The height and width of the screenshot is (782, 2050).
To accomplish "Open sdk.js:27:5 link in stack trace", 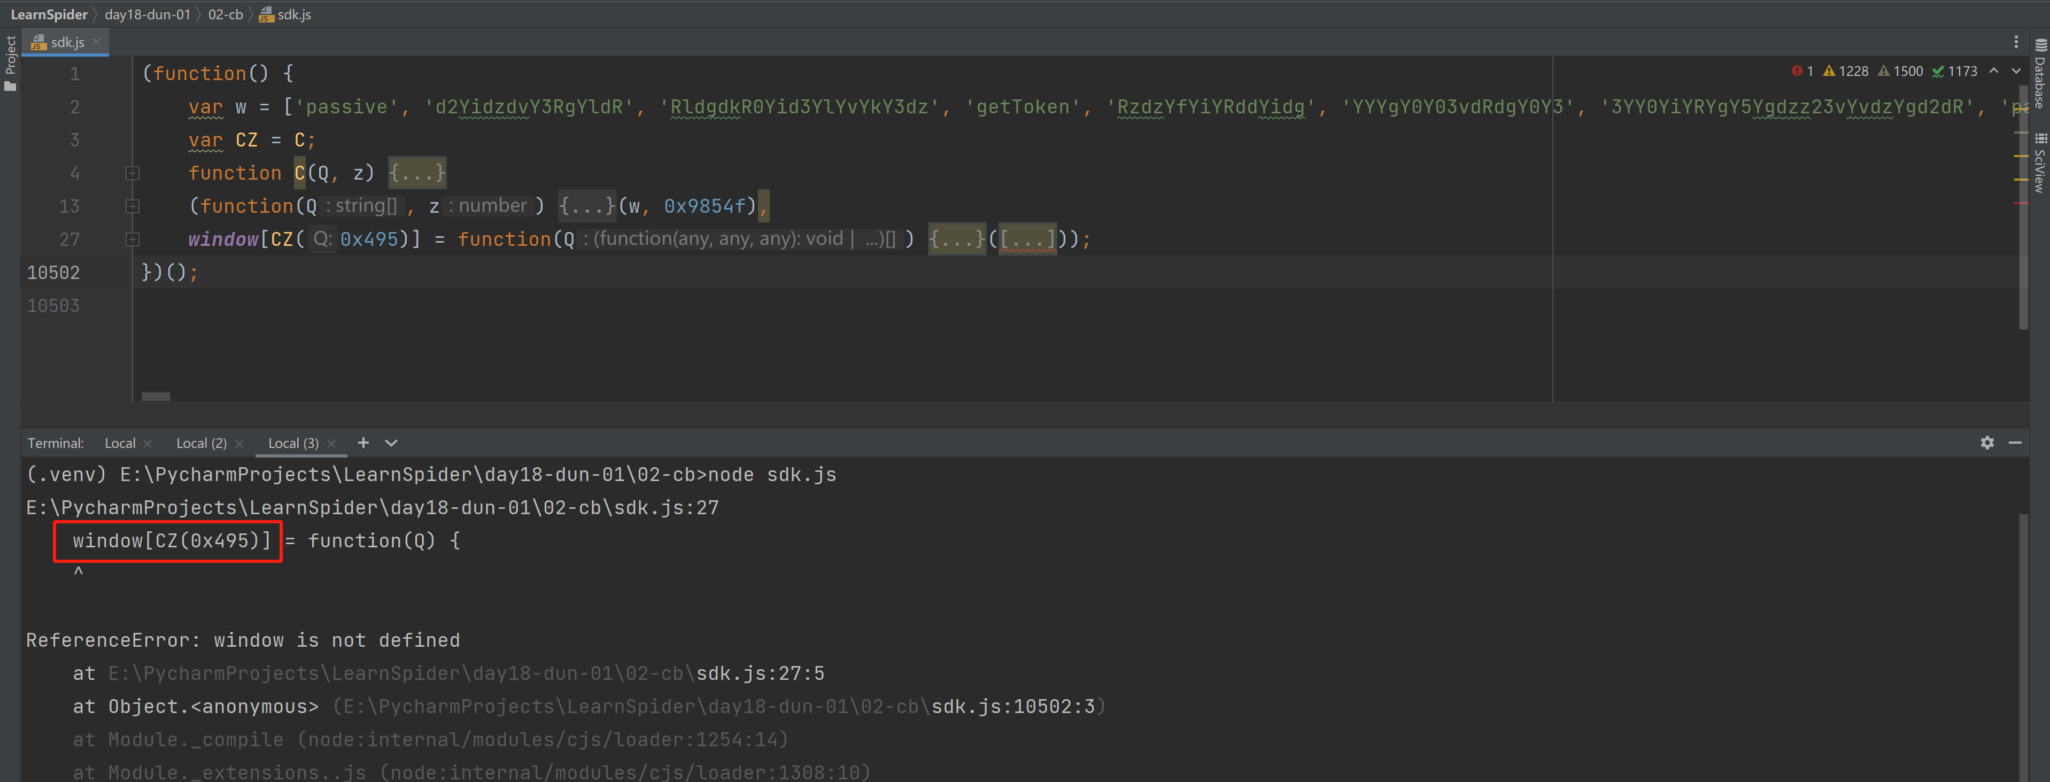I will coord(760,674).
